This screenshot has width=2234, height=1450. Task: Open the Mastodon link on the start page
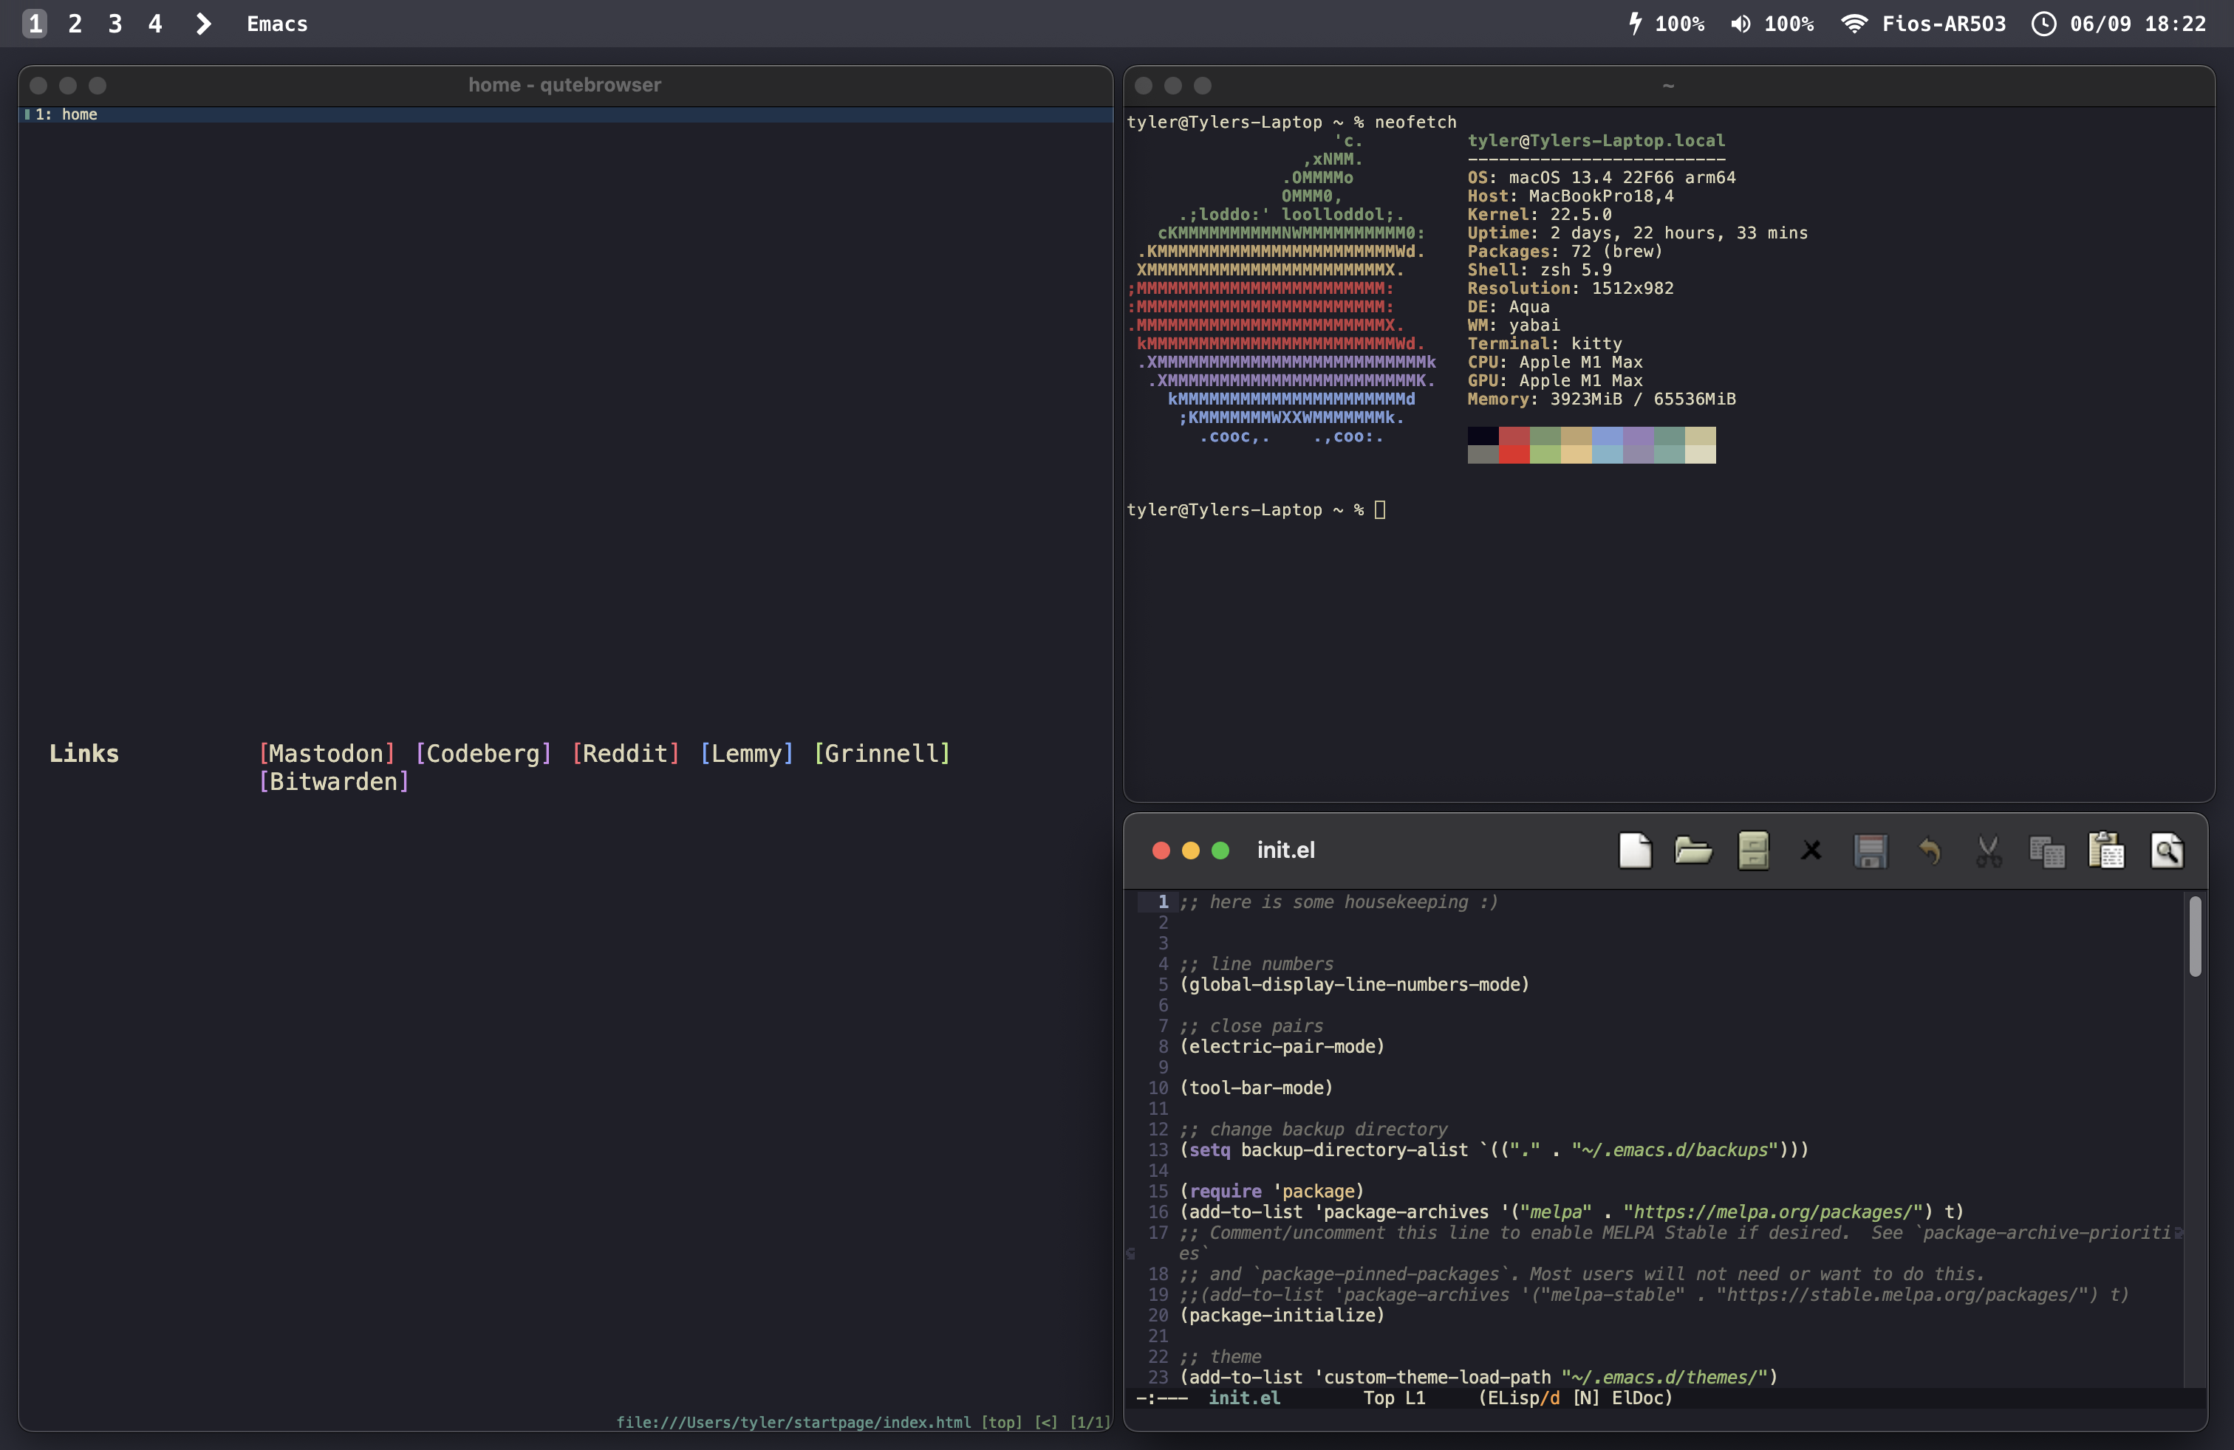[327, 753]
